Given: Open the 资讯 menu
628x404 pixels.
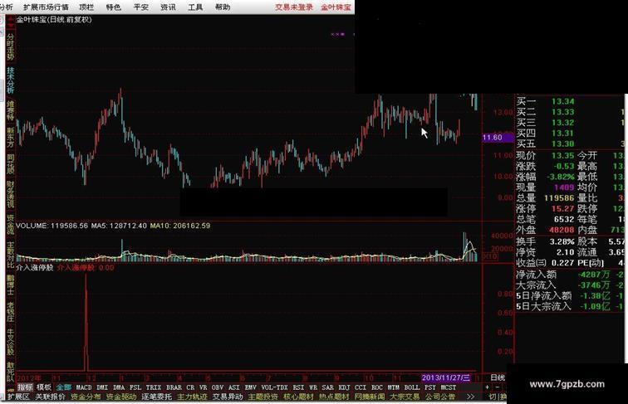Looking at the screenshot, I should tap(168, 7).
